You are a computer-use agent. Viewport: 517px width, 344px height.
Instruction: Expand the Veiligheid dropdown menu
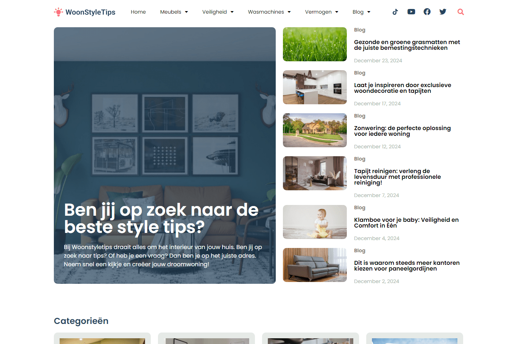218,12
